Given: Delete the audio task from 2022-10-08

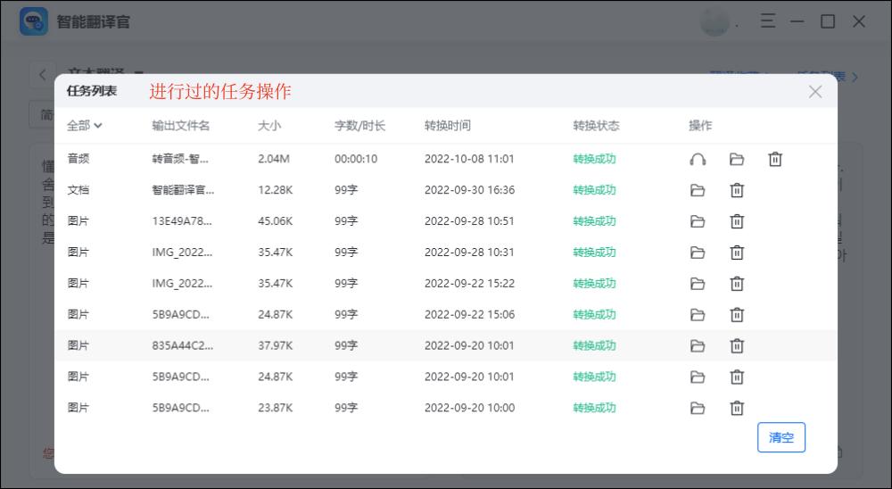Looking at the screenshot, I should [x=775, y=159].
